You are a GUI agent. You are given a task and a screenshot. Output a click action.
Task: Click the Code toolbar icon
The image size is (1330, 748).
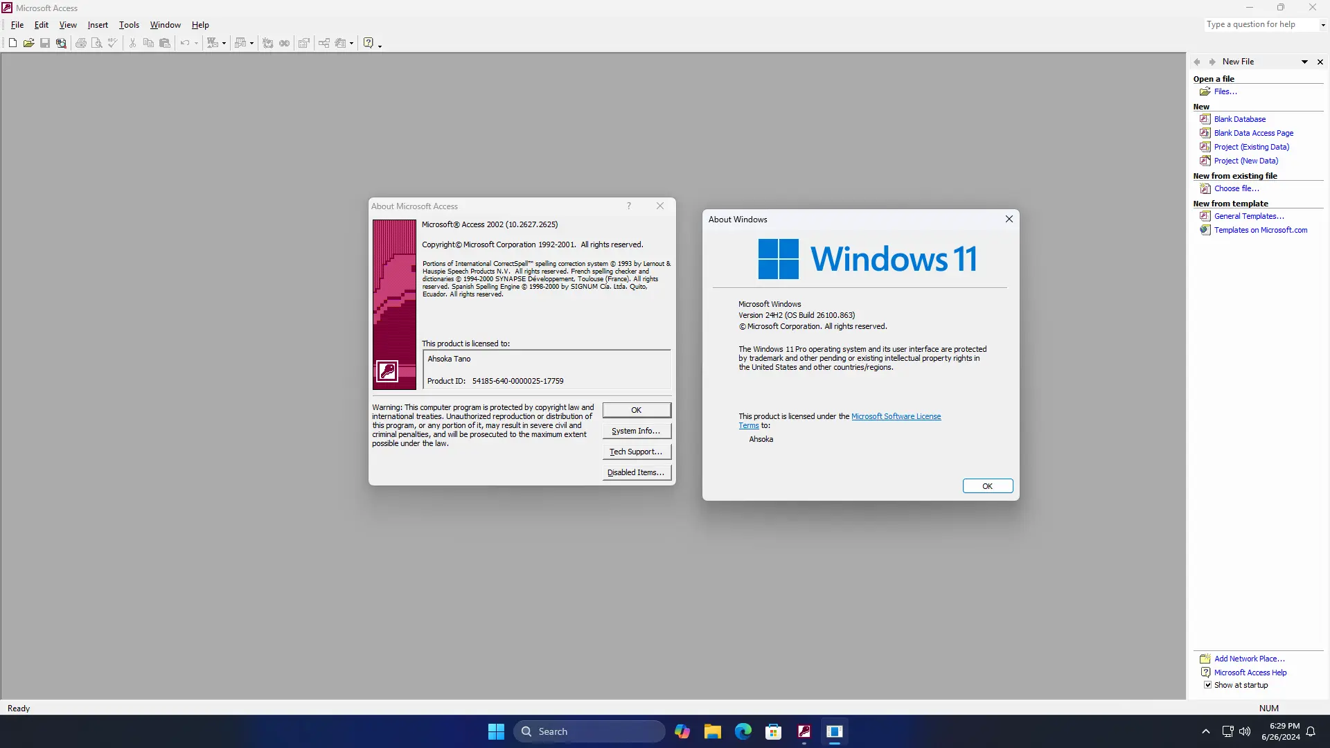coord(268,43)
